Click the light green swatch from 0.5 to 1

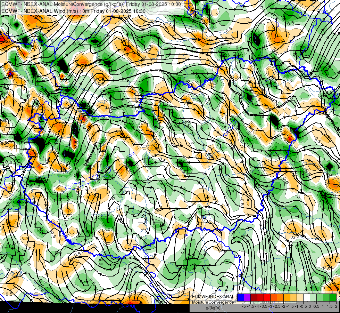tap(320, 297)
